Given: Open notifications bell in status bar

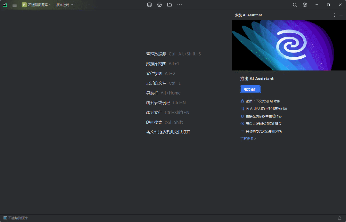Looking at the screenshot, I should point(340,218).
